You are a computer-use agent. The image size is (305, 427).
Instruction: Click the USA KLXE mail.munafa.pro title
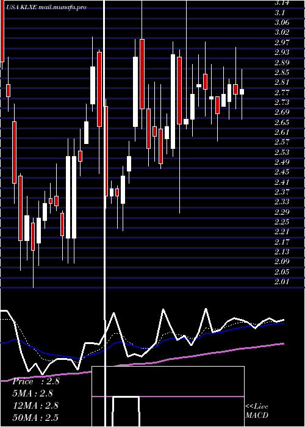[x=46, y=7]
